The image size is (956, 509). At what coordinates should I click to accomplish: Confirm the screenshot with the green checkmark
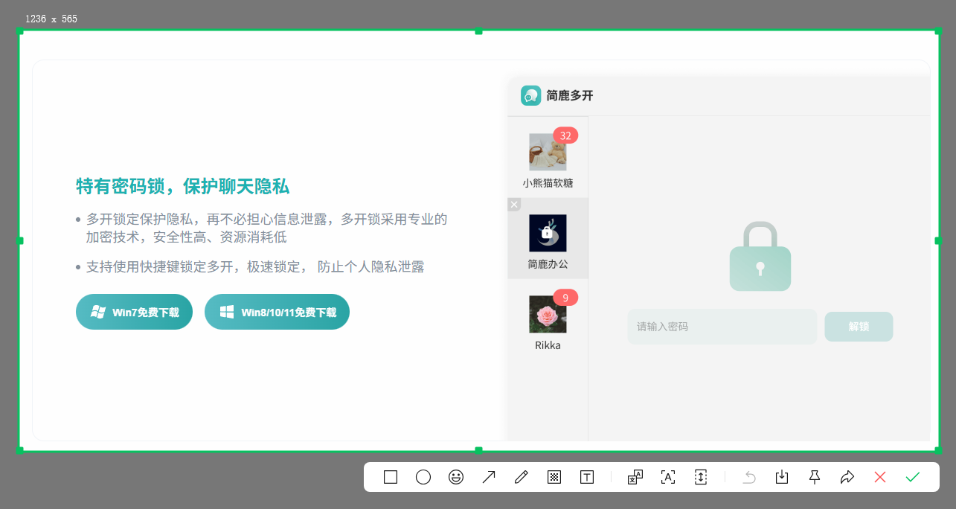point(913,477)
